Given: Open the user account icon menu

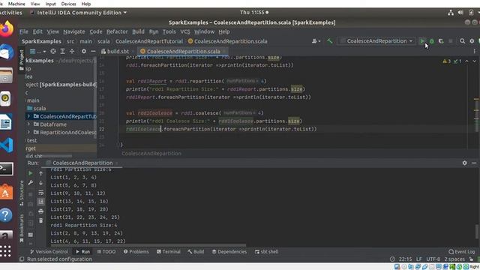Looking at the screenshot, I should point(316,41).
